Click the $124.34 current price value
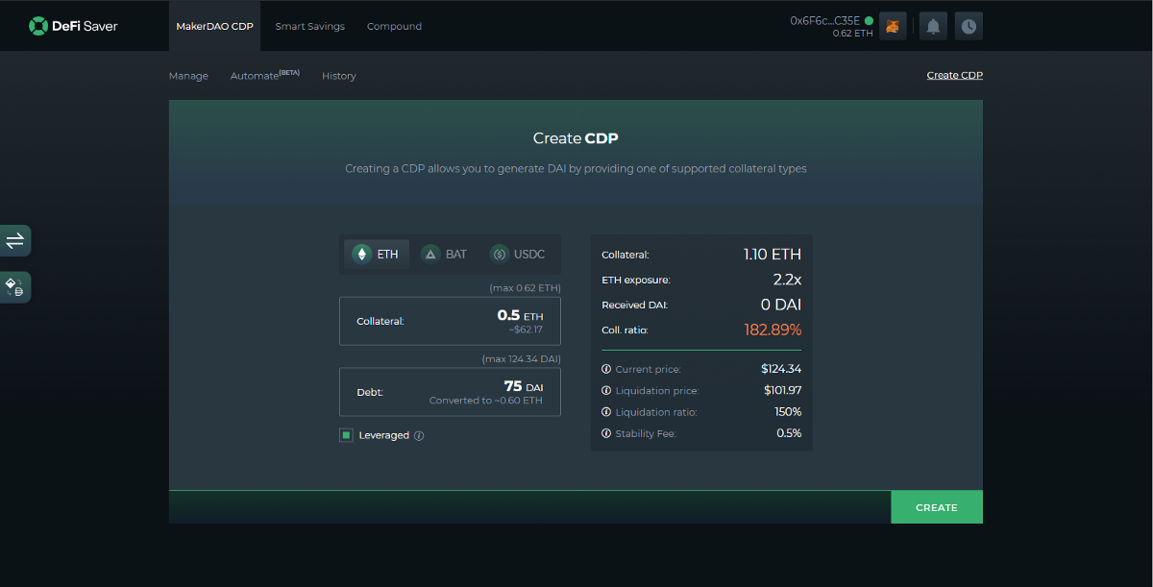Viewport: 1153px width, 587px height. [781, 369]
